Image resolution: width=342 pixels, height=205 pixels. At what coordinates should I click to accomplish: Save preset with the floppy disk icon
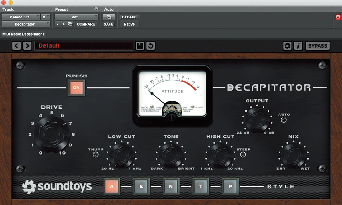140,46
